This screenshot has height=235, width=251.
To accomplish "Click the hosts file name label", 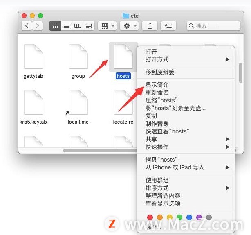I will click(x=123, y=76).
